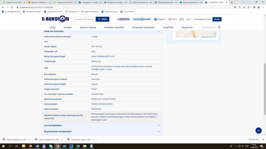Open the Lotlar menu
This screenshot has width=266, height=149.
[52, 27]
